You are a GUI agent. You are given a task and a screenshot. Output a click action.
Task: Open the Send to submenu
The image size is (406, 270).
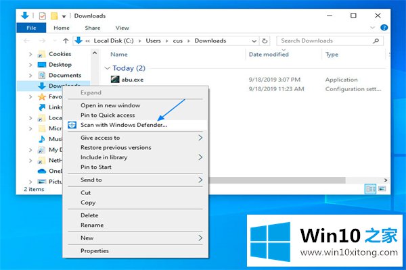click(135, 180)
